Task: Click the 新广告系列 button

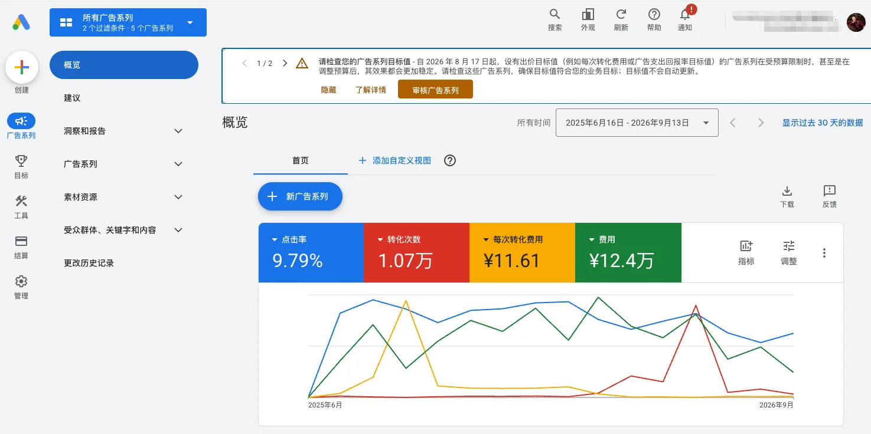Action: pos(301,196)
